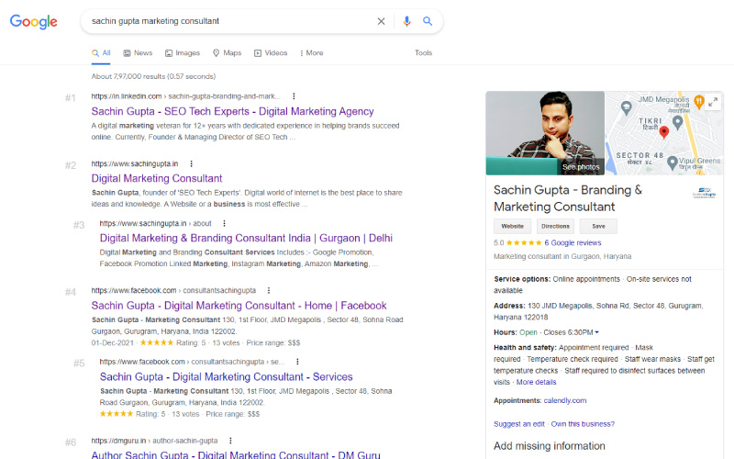Open Author Sachin Gupta DM Guru link
The width and height of the screenshot is (734, 459).
[x=236, y=454]
